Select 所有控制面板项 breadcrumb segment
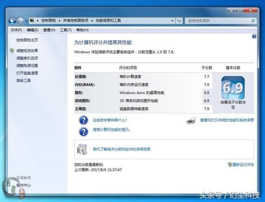265x202 pixels. coord(76,20)
